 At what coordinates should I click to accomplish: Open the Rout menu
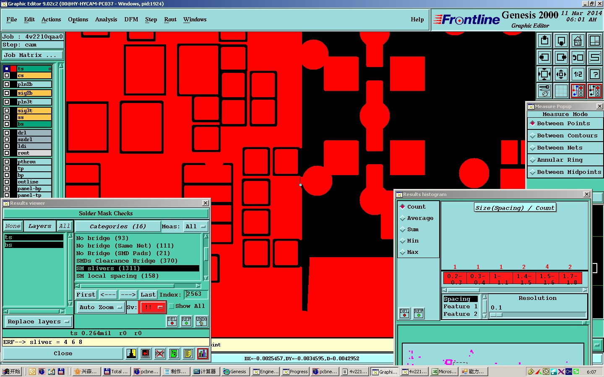170,20
